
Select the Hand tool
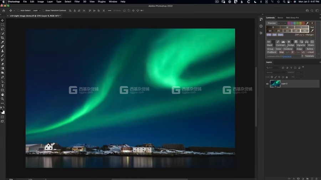[2, 95]
